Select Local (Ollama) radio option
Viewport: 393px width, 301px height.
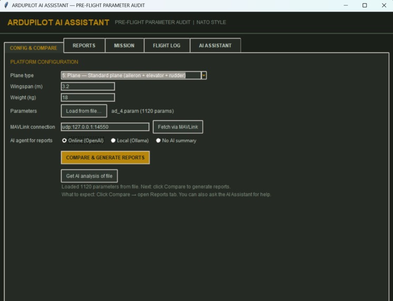point(130,140)
